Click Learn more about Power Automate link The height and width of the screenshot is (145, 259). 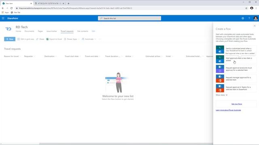pos(228,110)
